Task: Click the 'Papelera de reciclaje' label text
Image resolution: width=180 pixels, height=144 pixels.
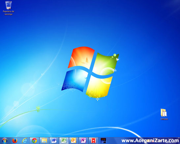Action: click(x=9, y=13)
